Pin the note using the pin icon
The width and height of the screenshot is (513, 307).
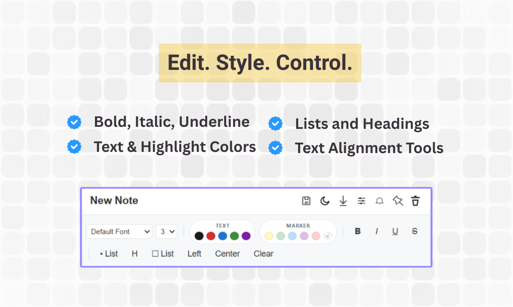(x=397, y=201)
